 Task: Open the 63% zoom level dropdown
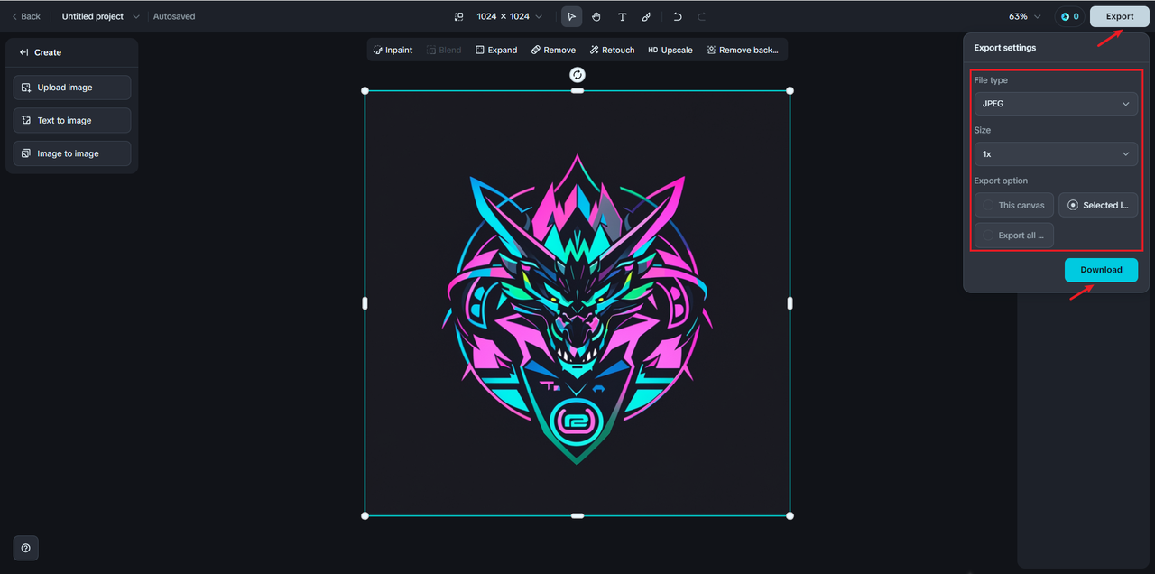pos(1024,16)
